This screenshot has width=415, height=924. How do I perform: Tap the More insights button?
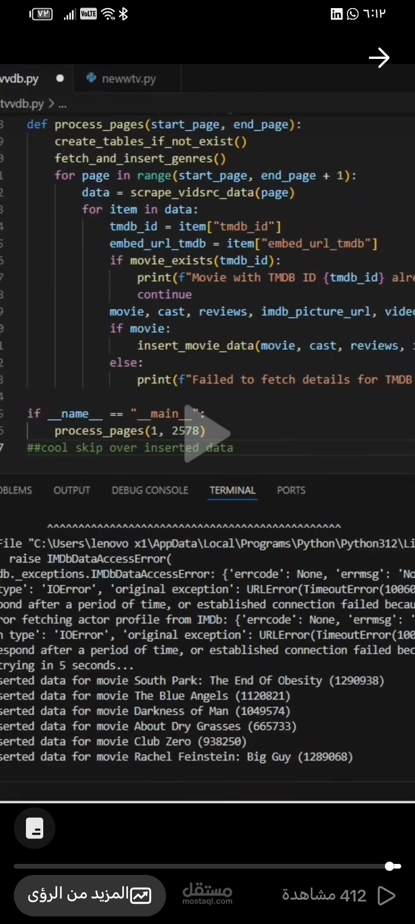coord(89,895)
